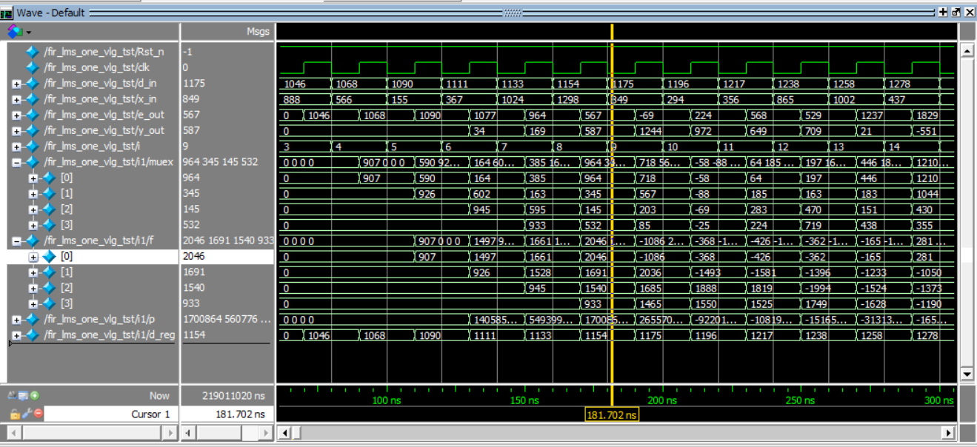Viewport: 977px width, 447px height.
Task: Select /fir_lms_one_vlg_tst/e_out signal name
Action: [104, 115]
